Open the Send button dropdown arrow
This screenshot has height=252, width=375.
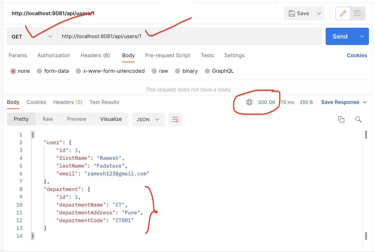coord(362,36)
